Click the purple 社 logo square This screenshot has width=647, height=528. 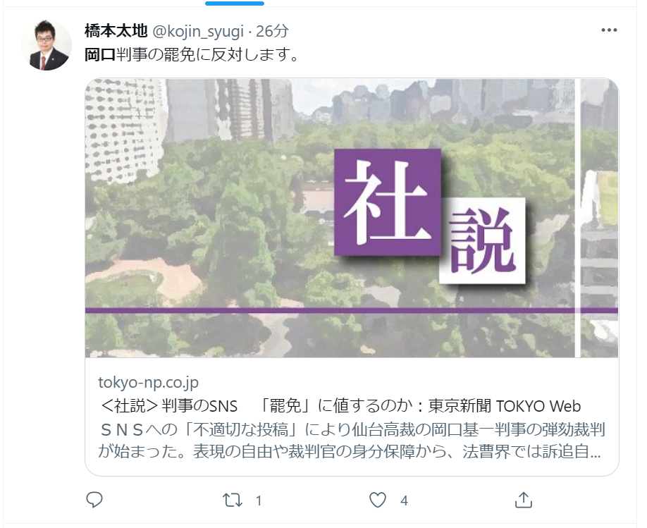(387, 202)
